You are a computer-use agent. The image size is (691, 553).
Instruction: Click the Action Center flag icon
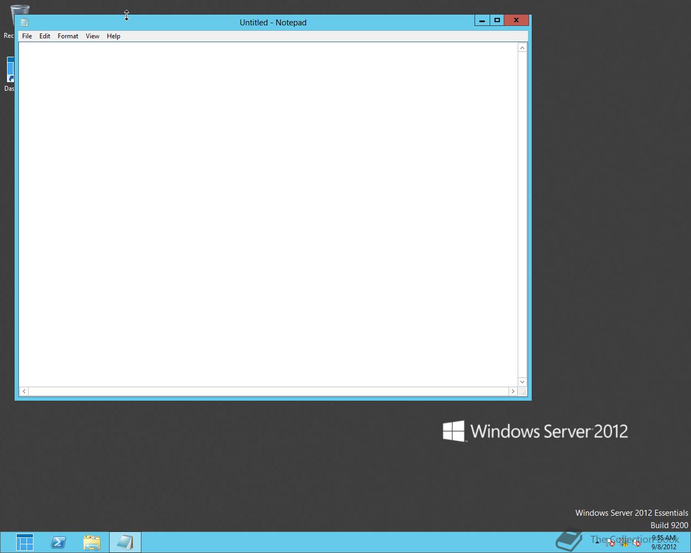pos(611,543)
